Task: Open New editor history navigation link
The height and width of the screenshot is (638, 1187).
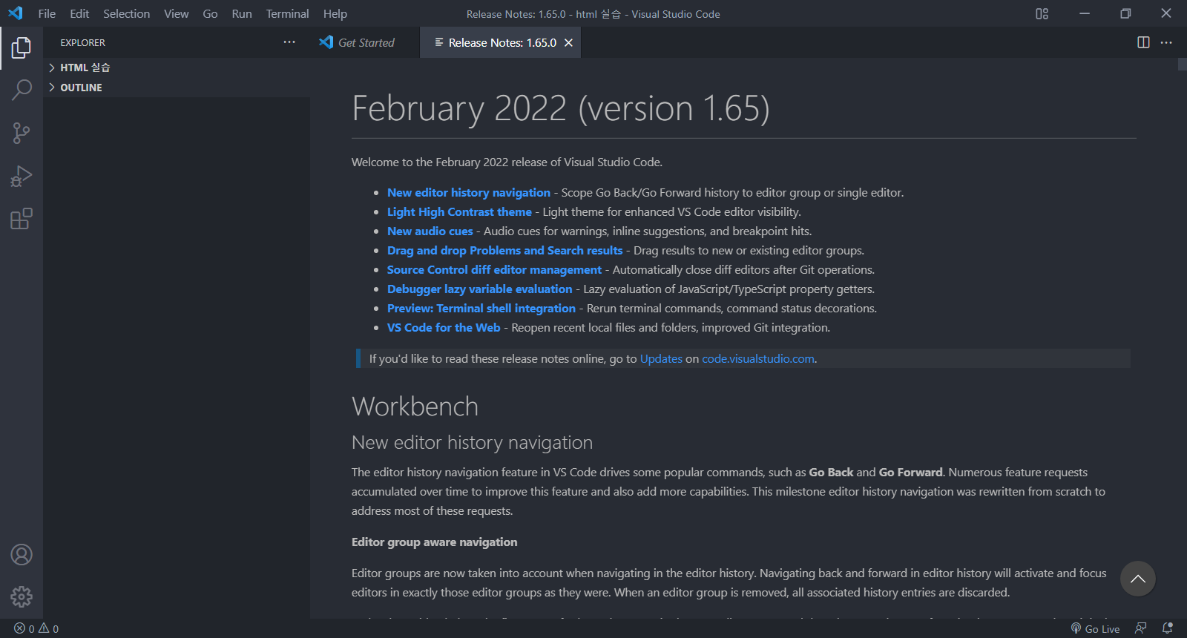Action: tap(469, 192)
